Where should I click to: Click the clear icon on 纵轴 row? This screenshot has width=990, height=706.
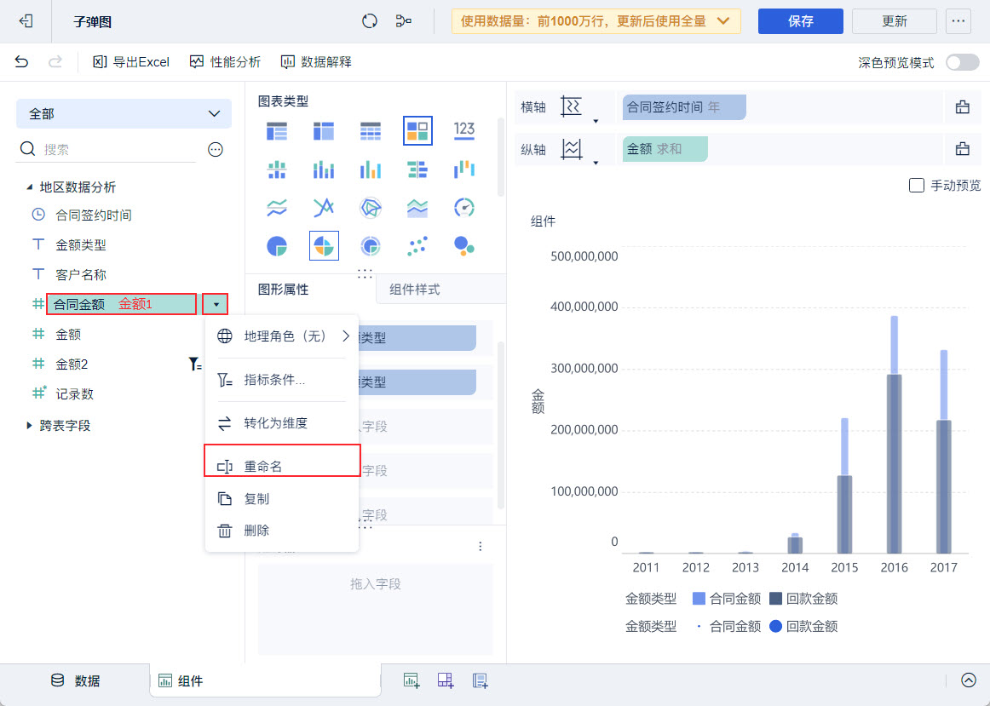click(962, 149)
